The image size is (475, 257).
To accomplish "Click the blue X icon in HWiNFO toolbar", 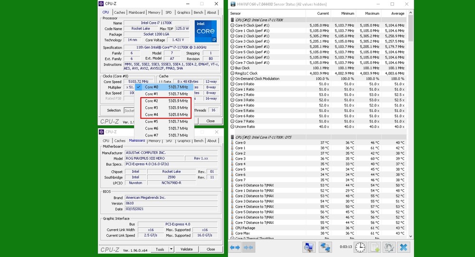I will coord(403,247).
